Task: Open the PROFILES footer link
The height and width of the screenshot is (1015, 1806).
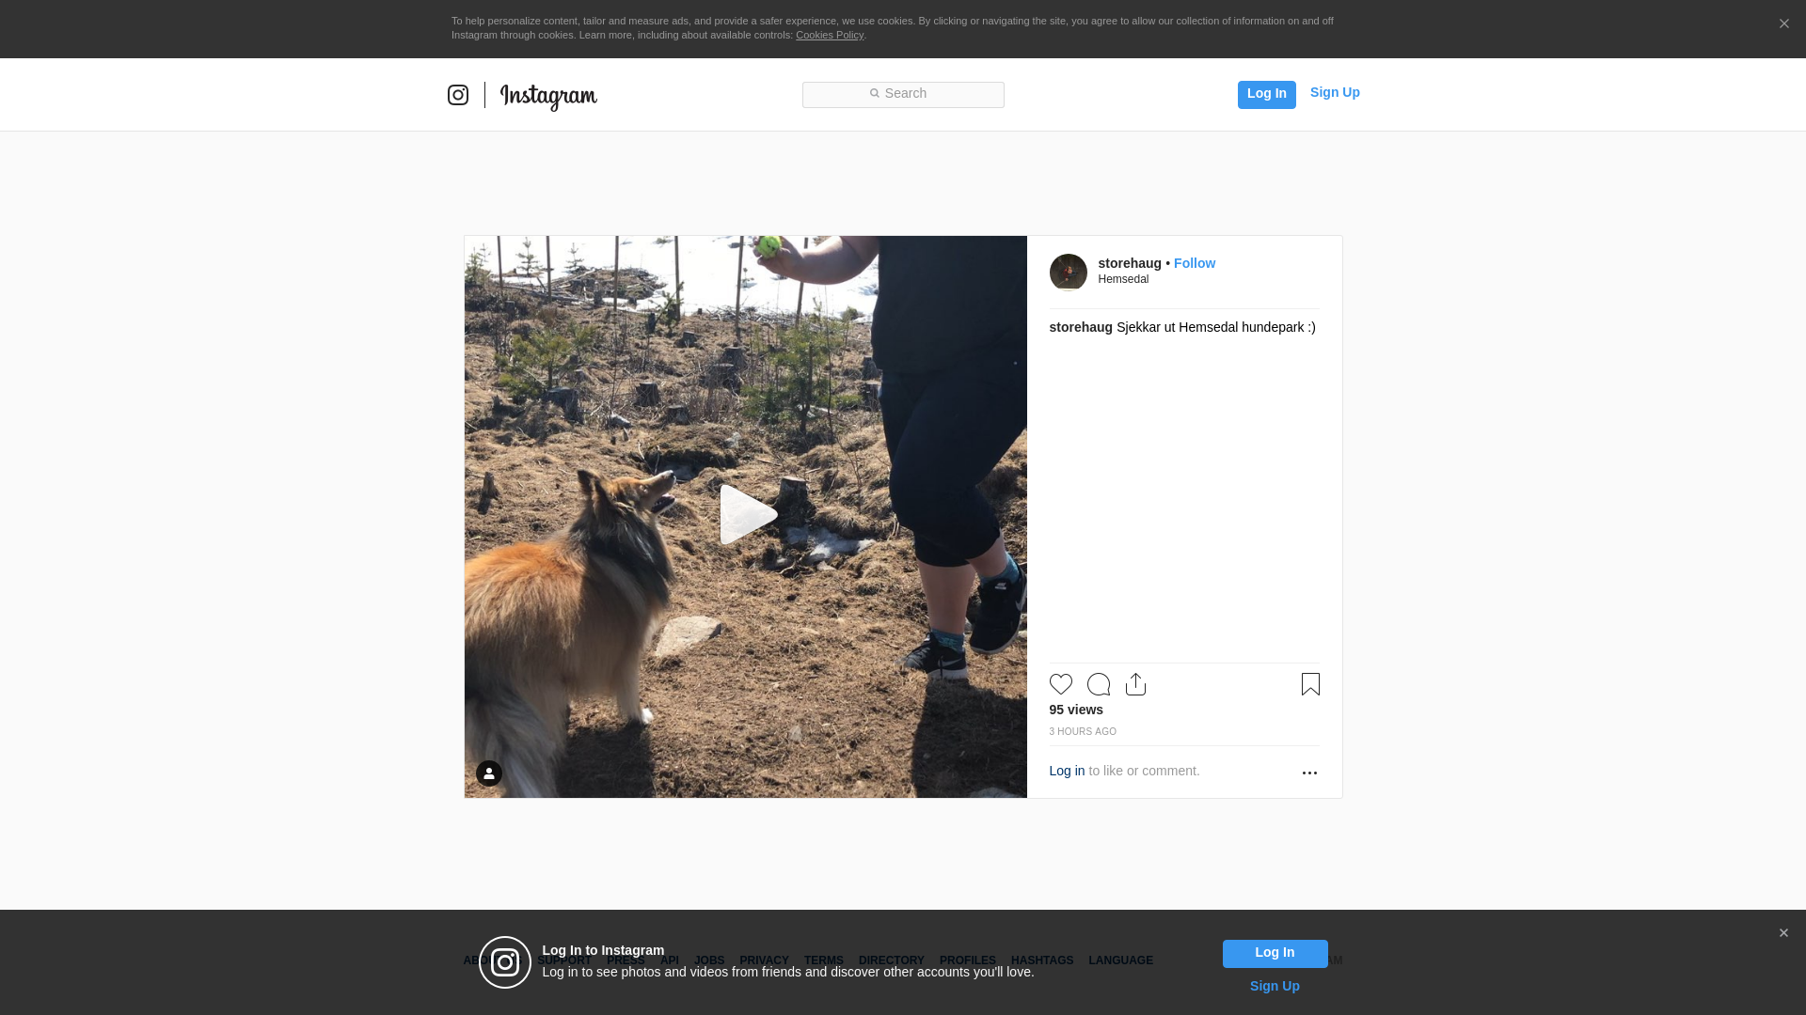Action: pos(967,960)
